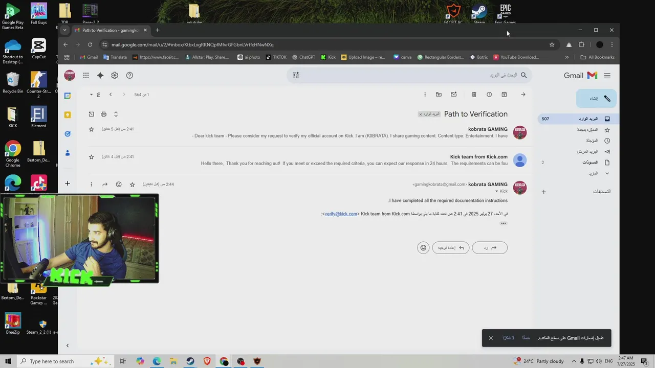Screen dimensions: 655x368
Task: Open conversation toolbar three-dot more menu
Action: (425, 95)
